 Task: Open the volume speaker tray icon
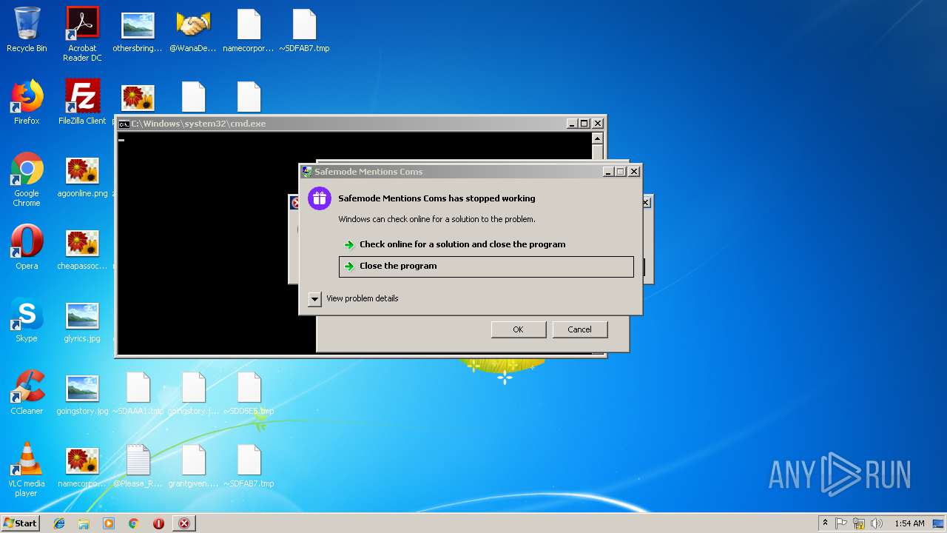click(877, 523)
